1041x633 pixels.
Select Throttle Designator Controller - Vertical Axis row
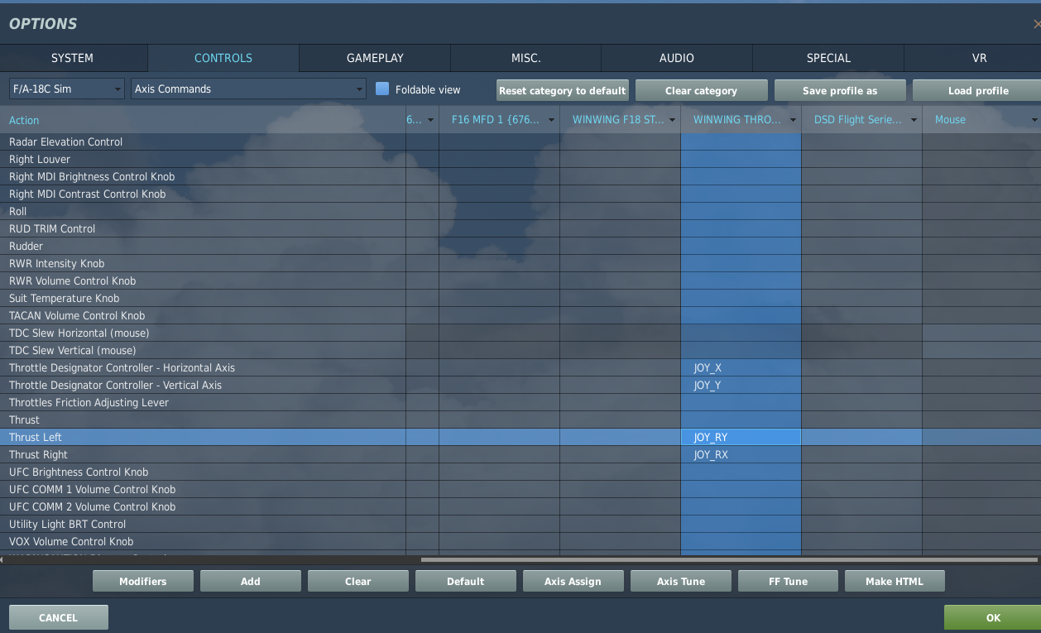click(520, 385)
